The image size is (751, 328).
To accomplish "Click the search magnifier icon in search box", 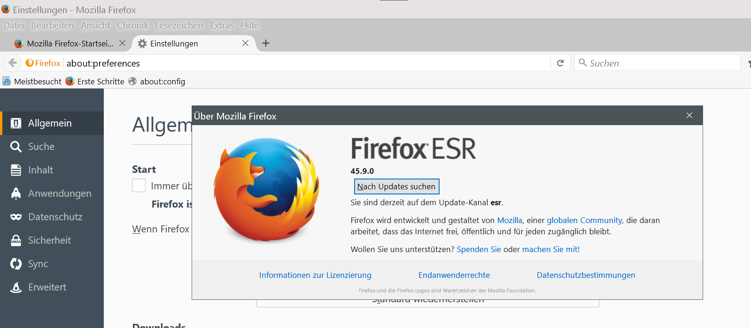I will (x=583, y=62).
